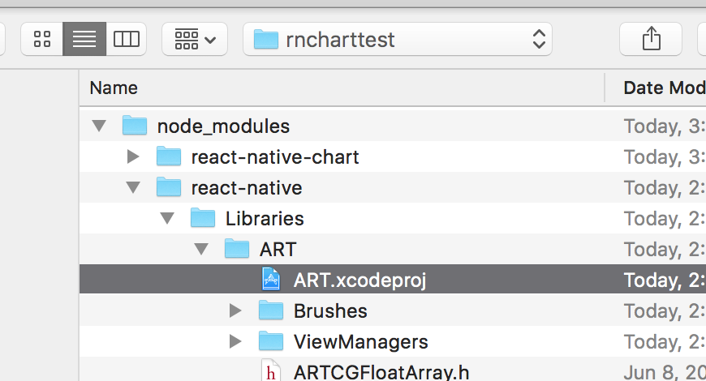Viewport: 706px width, 381px height.
Task: Expand the Brushes folder
Action: 235,310
